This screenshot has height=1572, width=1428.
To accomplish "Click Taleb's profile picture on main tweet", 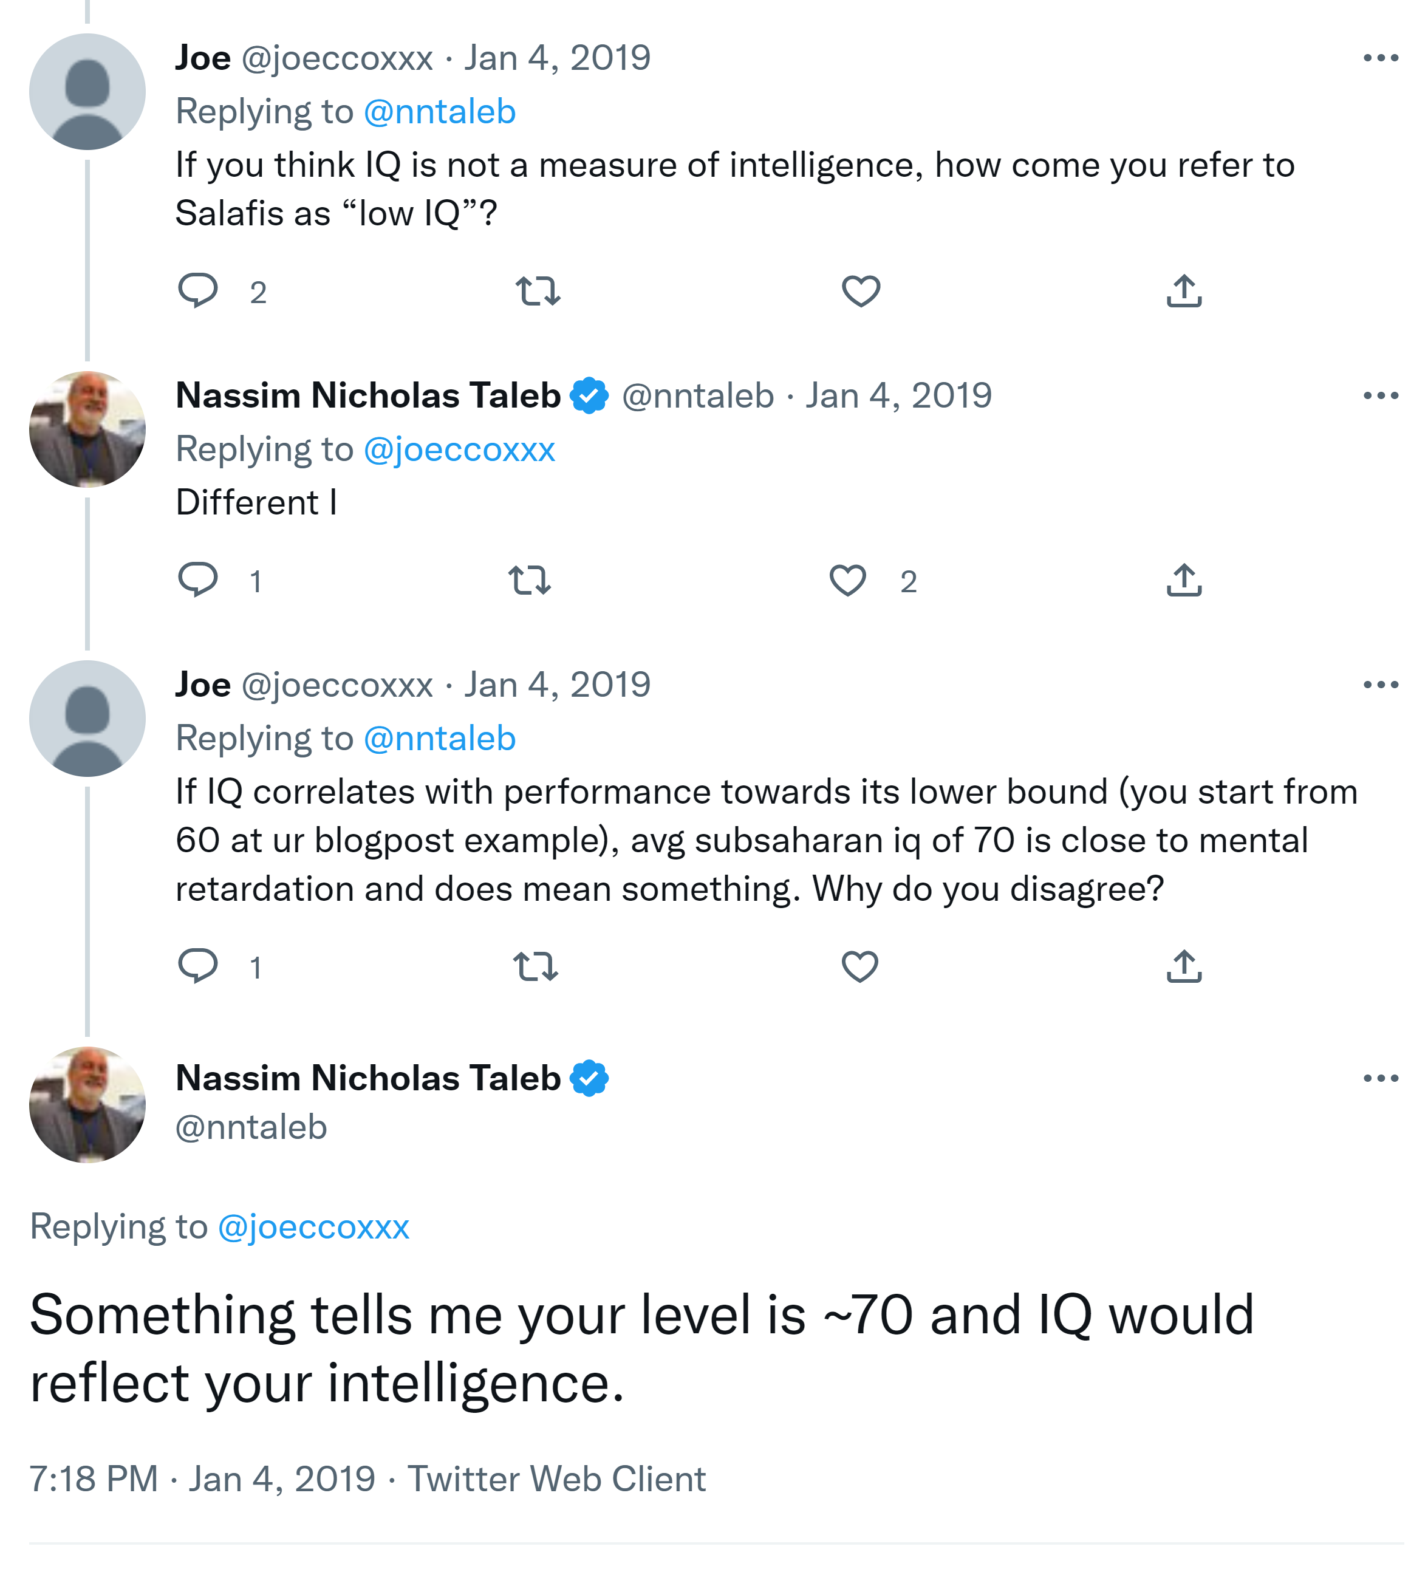I will point(87,1105).
